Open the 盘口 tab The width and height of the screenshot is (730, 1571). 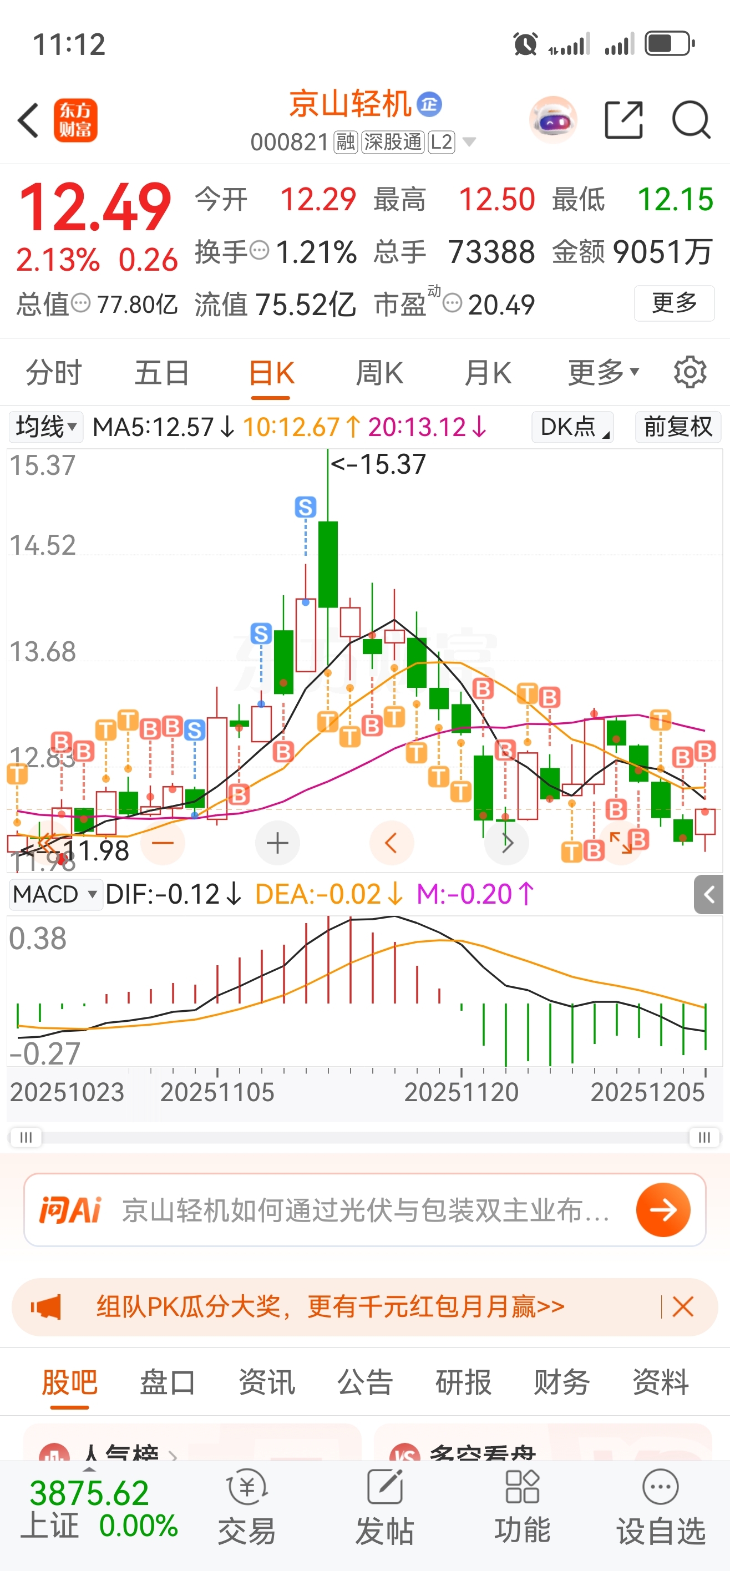(168, 1381)
